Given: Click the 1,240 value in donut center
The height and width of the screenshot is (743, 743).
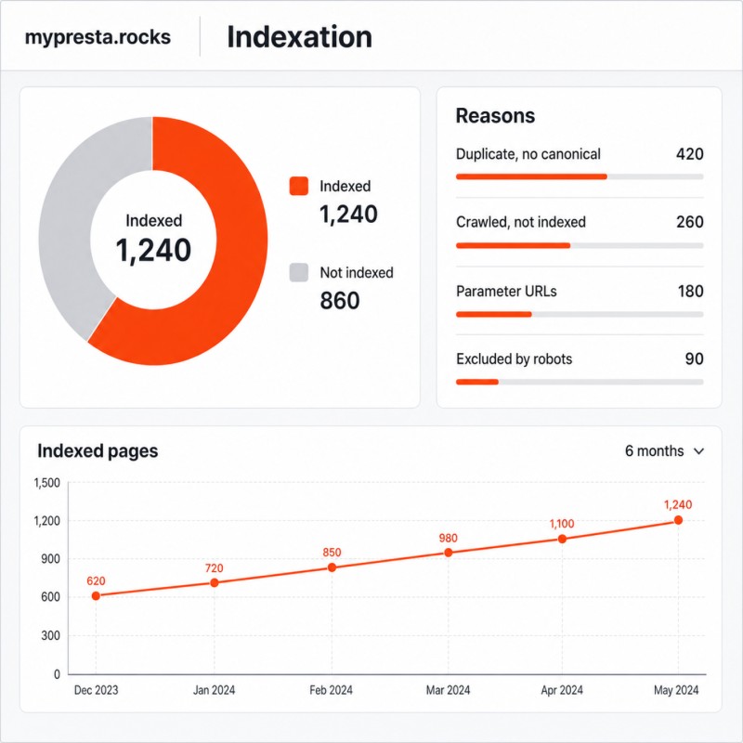Looking at the screenshot, I should click(153, 250).
